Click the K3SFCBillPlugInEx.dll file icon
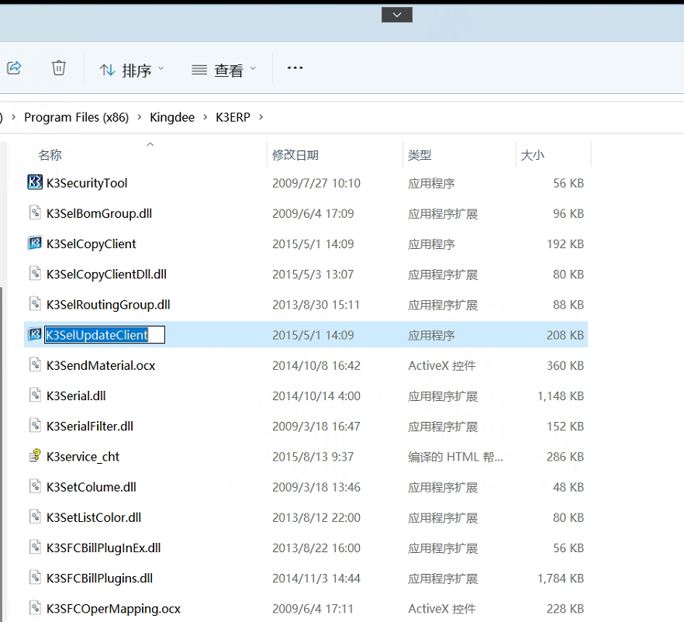The image size is (684, 622). tap(36, 547)
